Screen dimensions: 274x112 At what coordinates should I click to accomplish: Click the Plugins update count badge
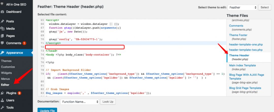click(x=19, y=93)
